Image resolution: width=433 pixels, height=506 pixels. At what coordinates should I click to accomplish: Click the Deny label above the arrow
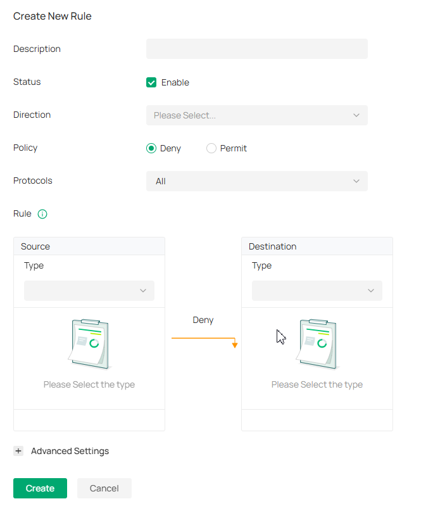pos(203,320)
